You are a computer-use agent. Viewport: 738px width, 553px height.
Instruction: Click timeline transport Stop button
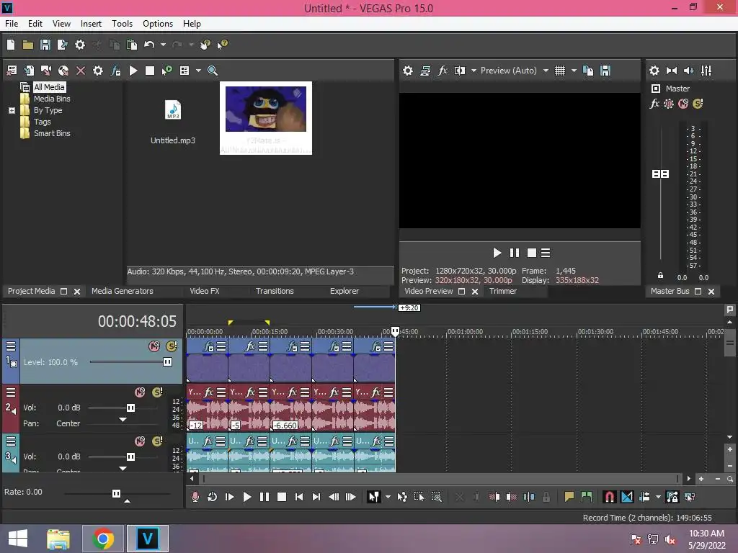tap(282, 497)
